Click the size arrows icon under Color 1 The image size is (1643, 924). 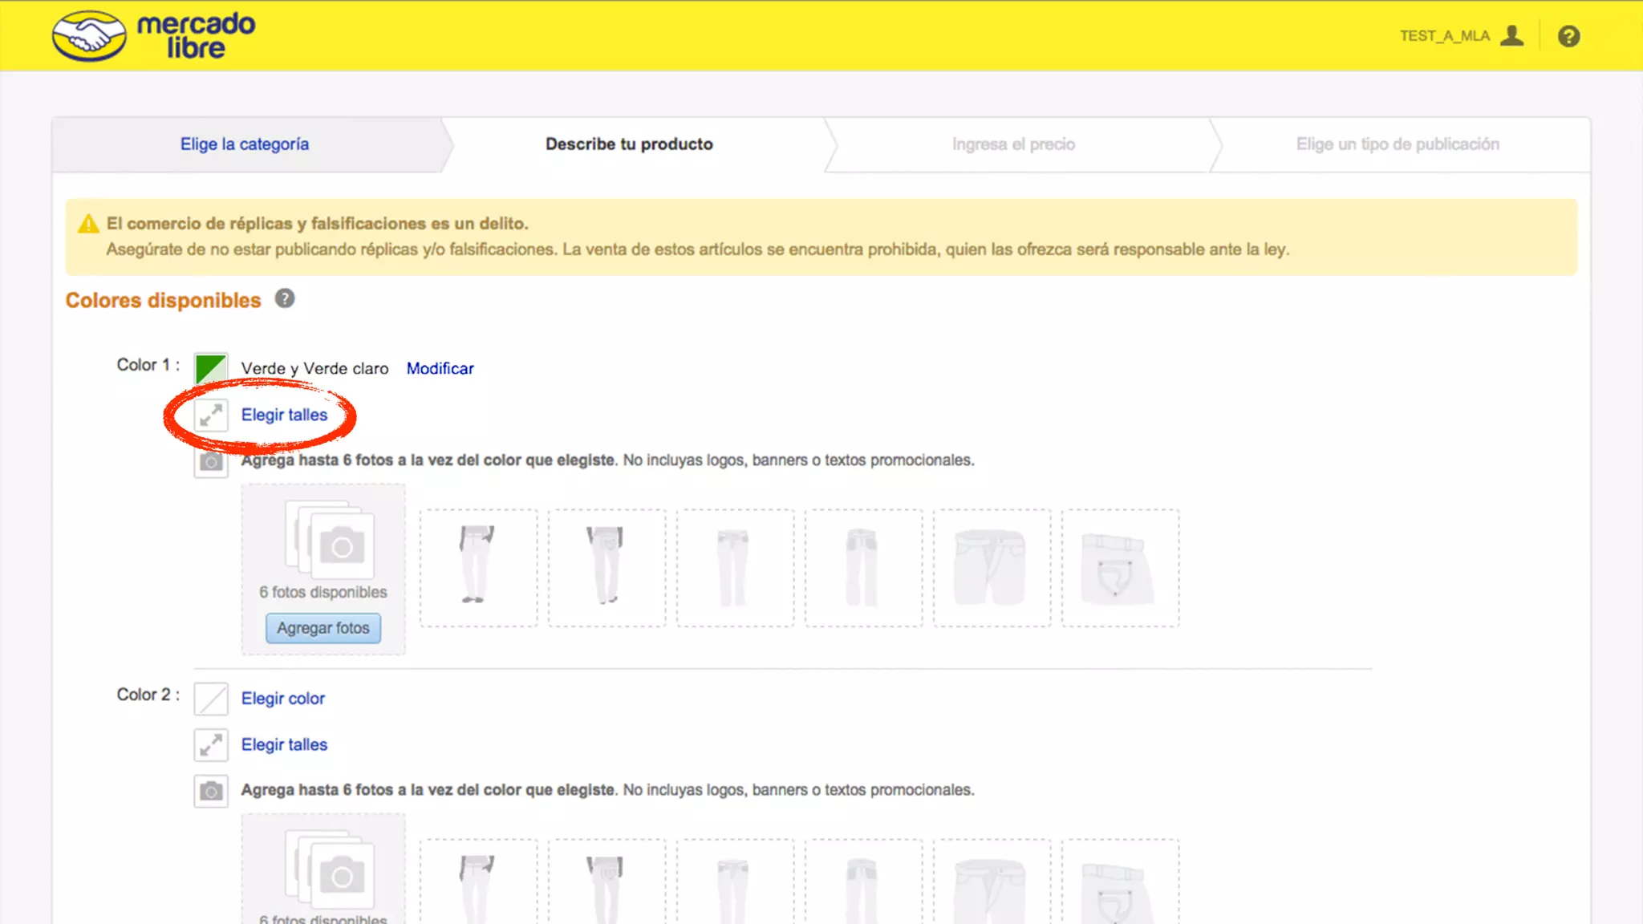click(211, 415)
